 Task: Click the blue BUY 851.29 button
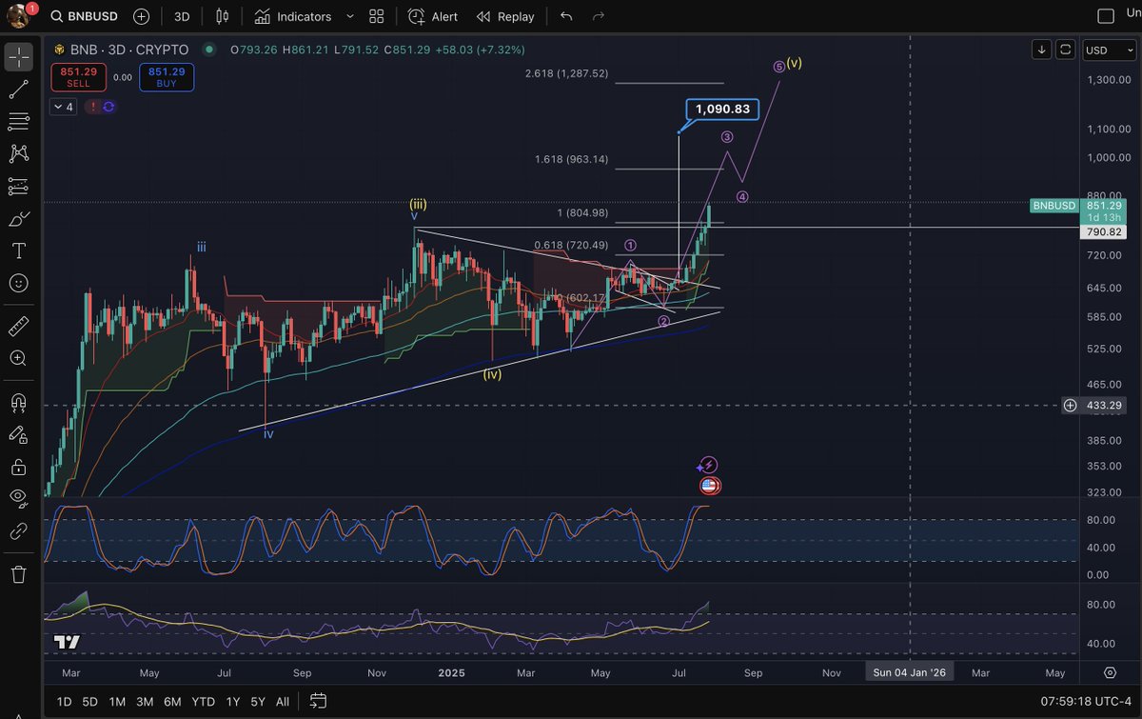click(x=166, y=77)
